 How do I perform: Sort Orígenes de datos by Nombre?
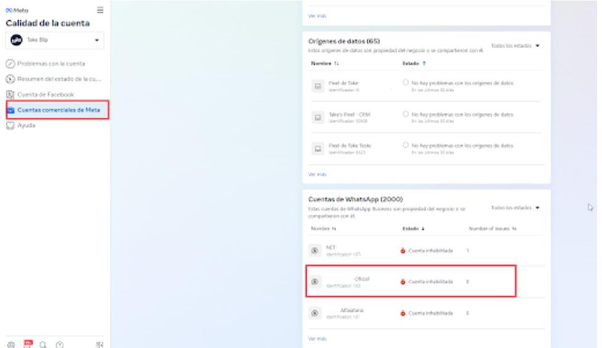[x=325, y=63]
